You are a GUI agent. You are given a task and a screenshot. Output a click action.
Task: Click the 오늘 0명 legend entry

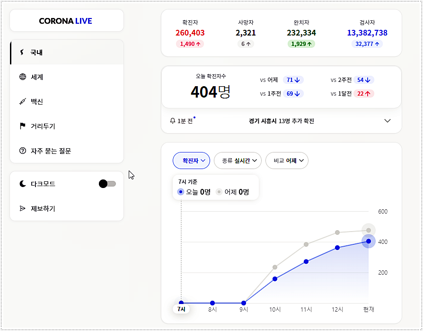(194, 192)
